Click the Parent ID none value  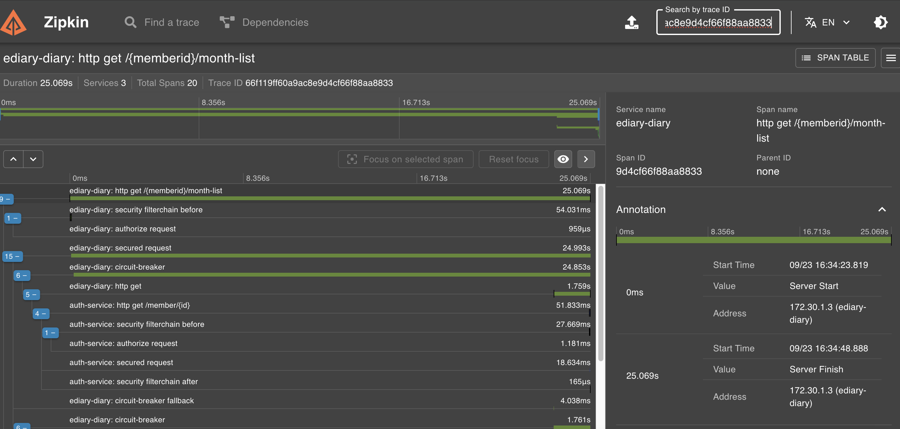[x=768, y=171]
